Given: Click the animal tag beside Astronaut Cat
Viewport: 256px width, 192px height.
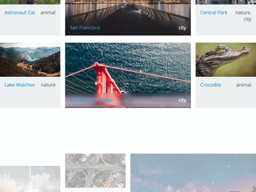Looking at the screenshot, I should pos(48,13).
